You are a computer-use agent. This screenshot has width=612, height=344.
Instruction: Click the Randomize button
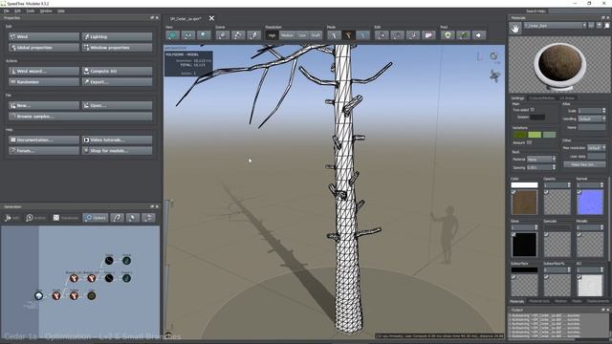[x=44, y=82]
